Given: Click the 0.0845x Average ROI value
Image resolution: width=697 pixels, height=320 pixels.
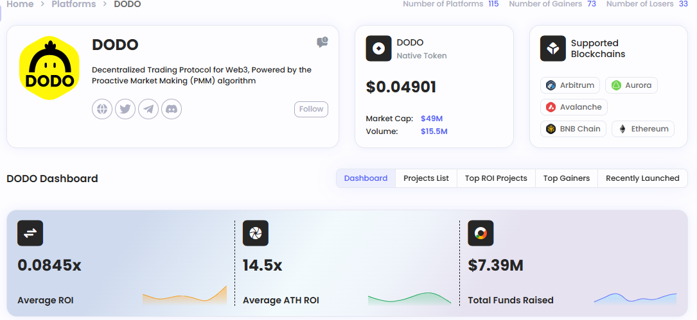Looking at the screenshot, I should pyautogui.click(x=49, y=265).
